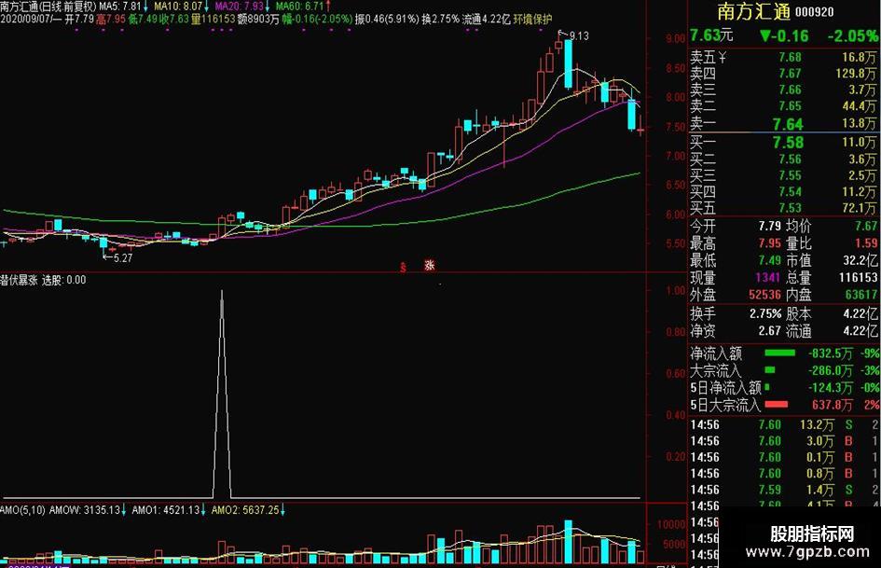Click the 5.27 low price marker
The image size is (881, 568).
tap(123, 258)
